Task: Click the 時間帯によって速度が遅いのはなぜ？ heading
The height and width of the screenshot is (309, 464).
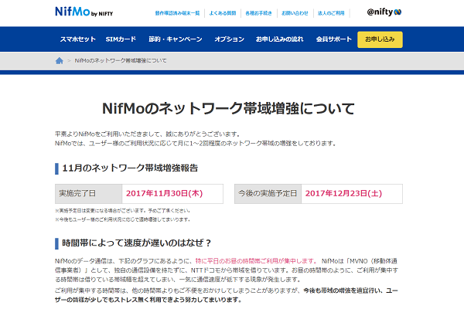Action: [137, 243]
